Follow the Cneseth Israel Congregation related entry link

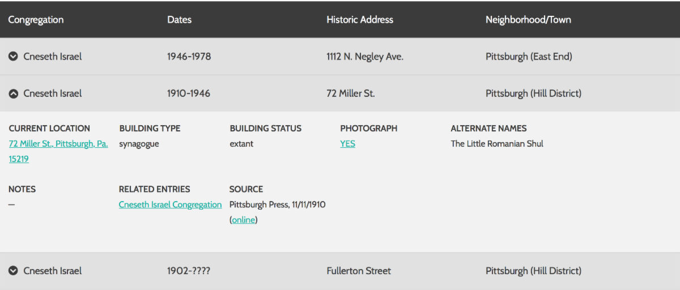click(x=170, y=204)
